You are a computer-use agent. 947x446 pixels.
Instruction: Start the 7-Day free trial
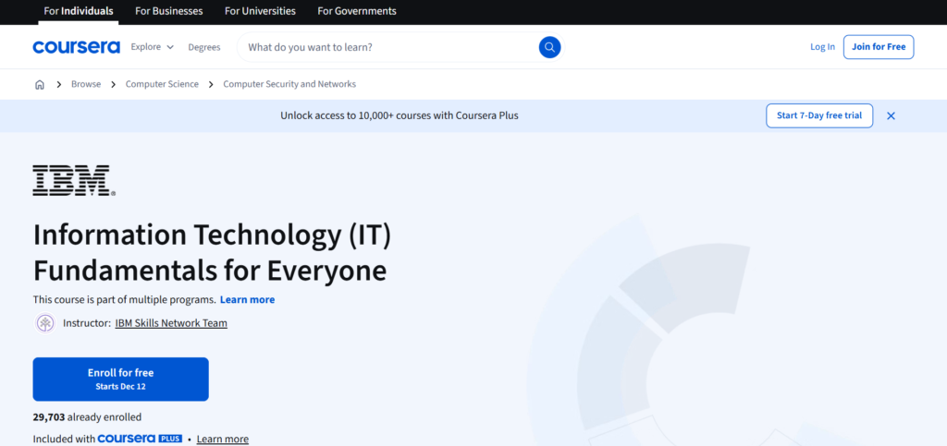818,115
